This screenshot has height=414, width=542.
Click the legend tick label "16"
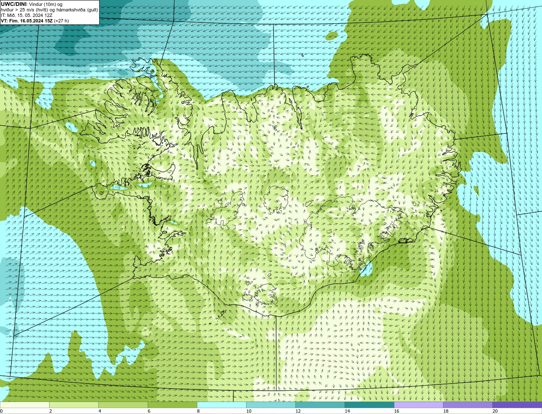tap(396, 411)
